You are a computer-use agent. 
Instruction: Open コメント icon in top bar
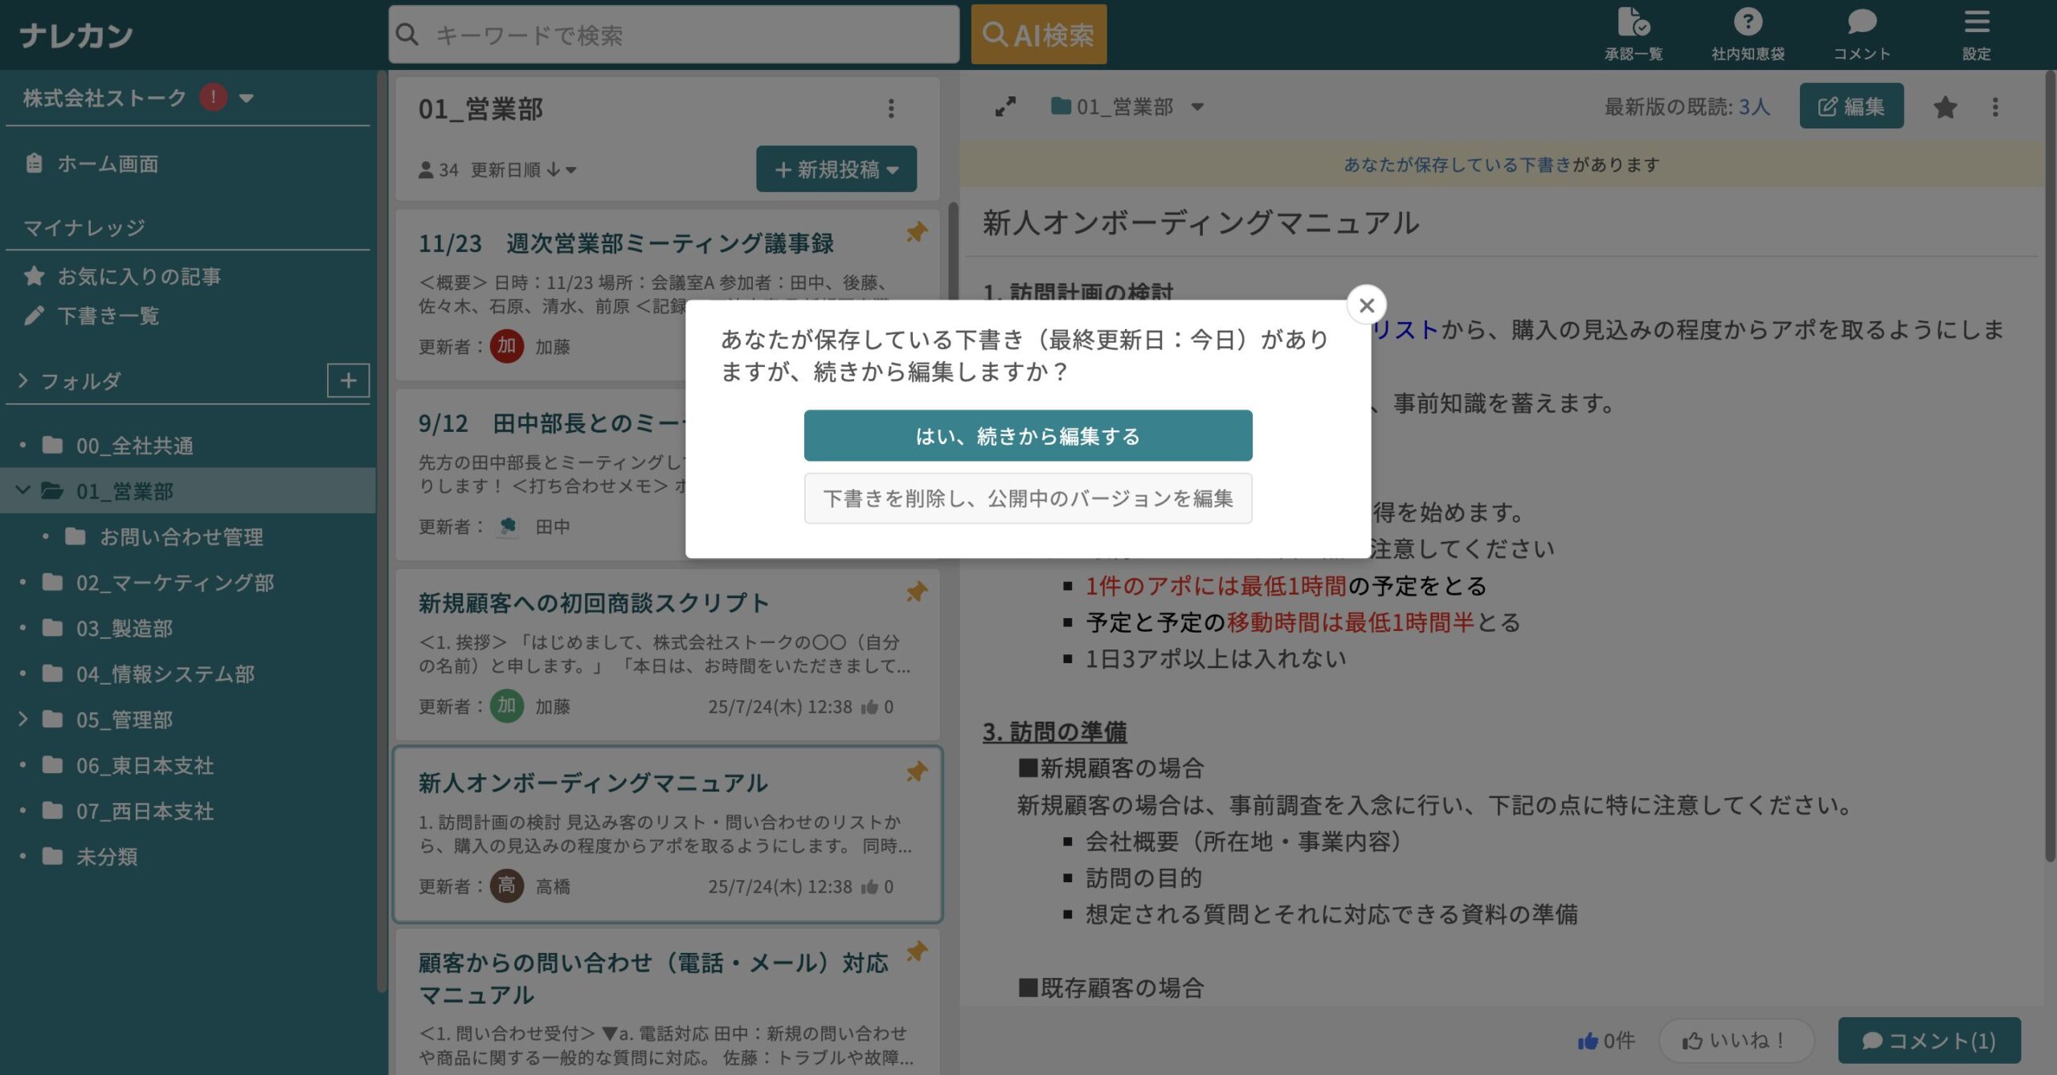point(1862,34)
